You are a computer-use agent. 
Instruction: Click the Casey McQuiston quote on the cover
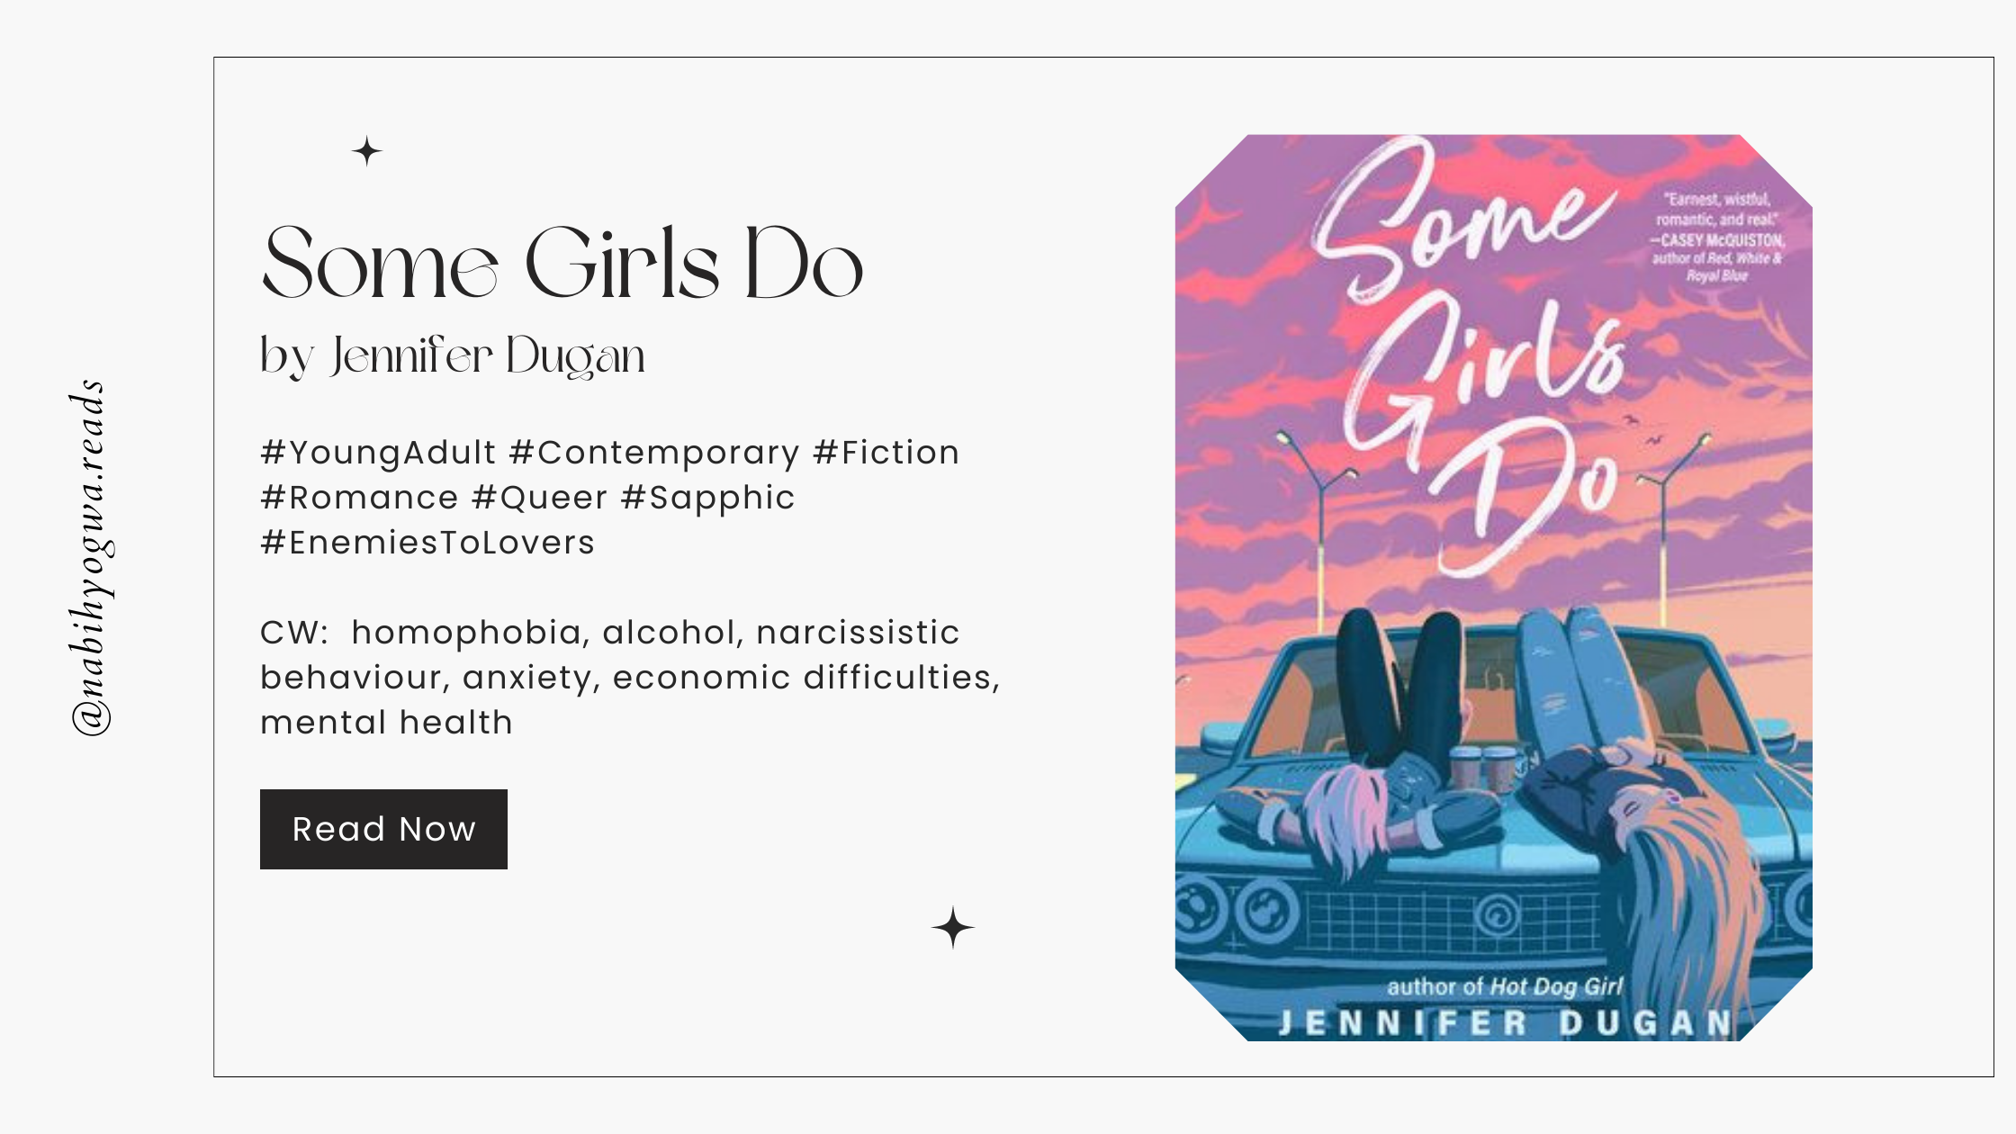pyautogui.click(x=1717, y=238)
